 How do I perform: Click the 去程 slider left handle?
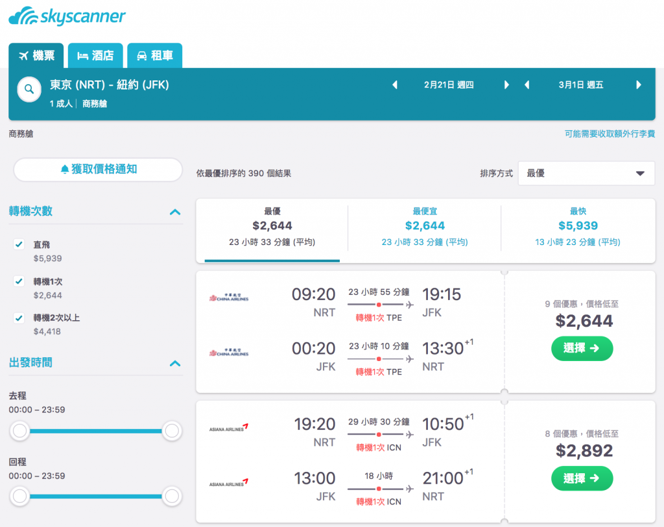[19, 431]
